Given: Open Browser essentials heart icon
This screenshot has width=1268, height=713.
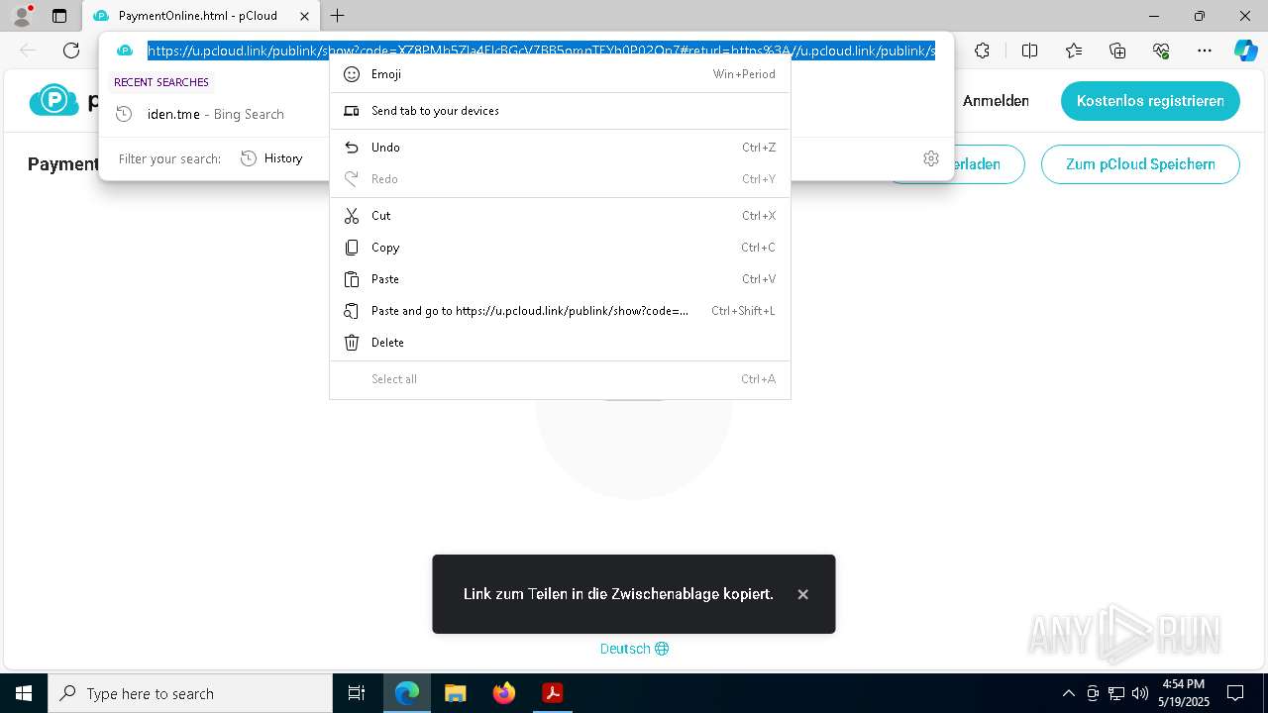Looking at the screenshot, I should point(1161,51).
